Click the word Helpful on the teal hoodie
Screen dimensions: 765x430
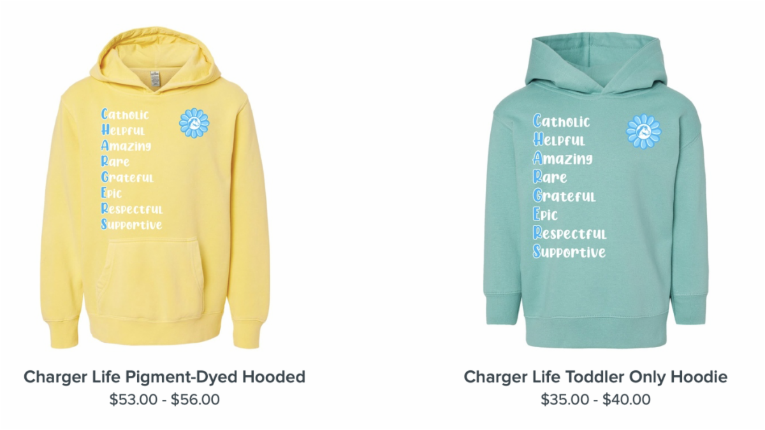coord(559,140)
